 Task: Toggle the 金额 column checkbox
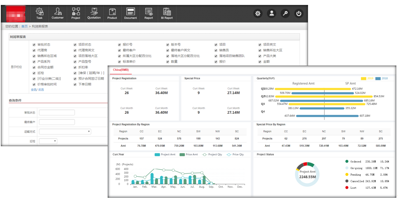coord(260,62)
